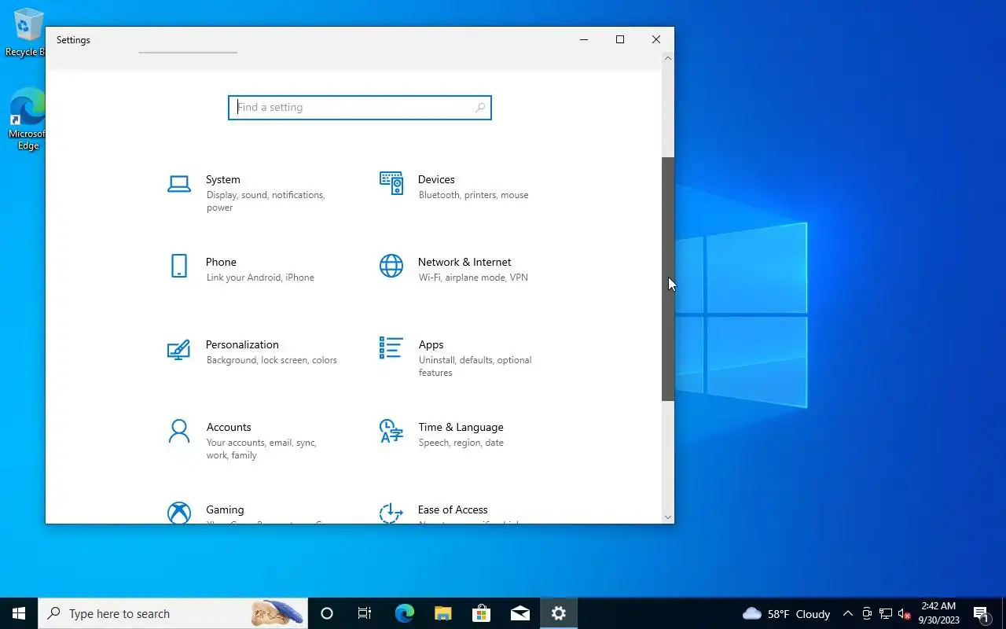1006x629 pixels.
Task: Click the Personalization label
Action: (x=242, y=344)
